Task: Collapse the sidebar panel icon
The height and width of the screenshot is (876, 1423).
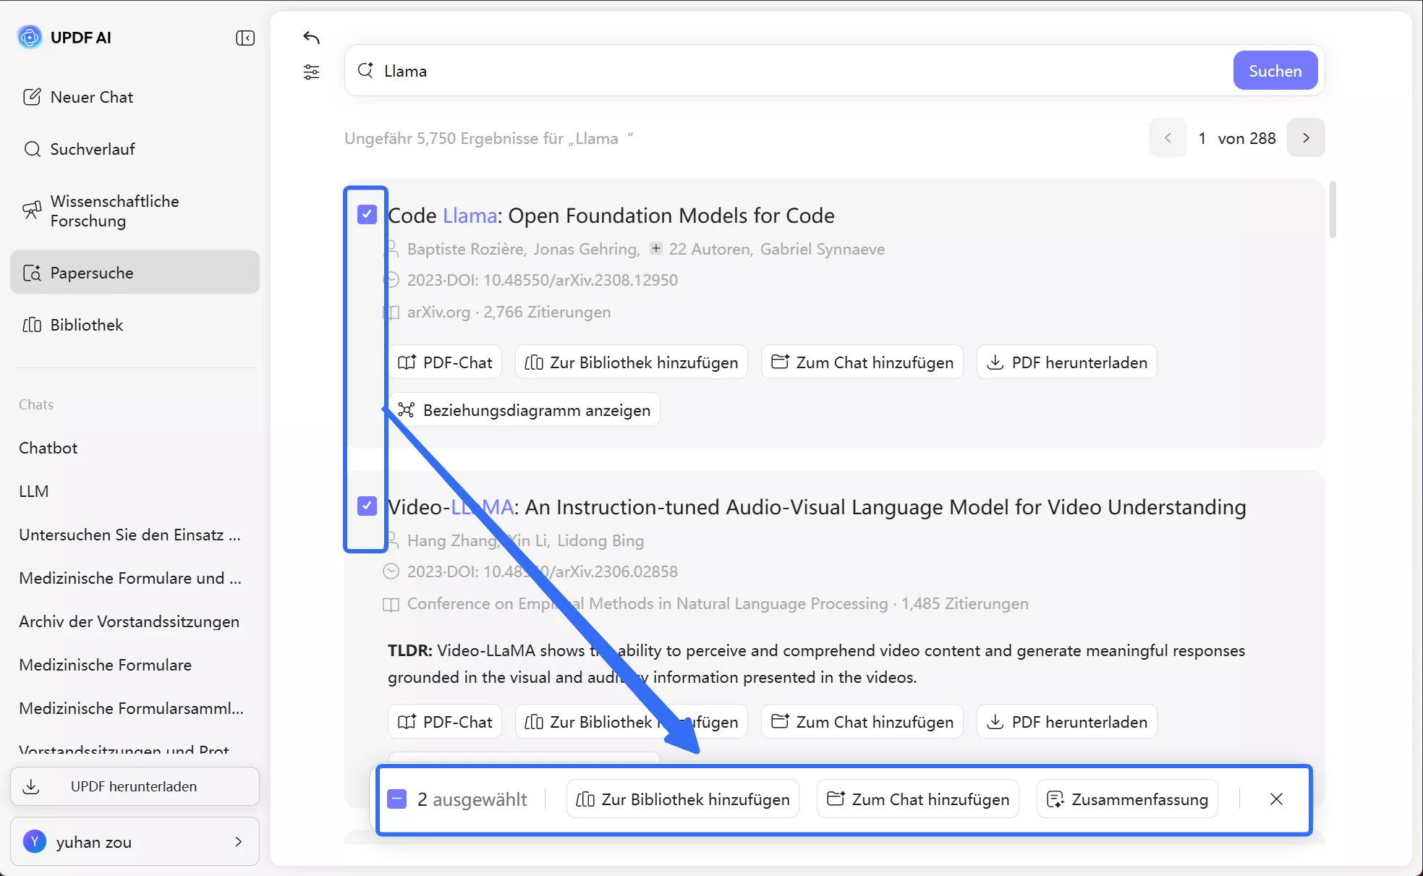Action: point(245,38)
